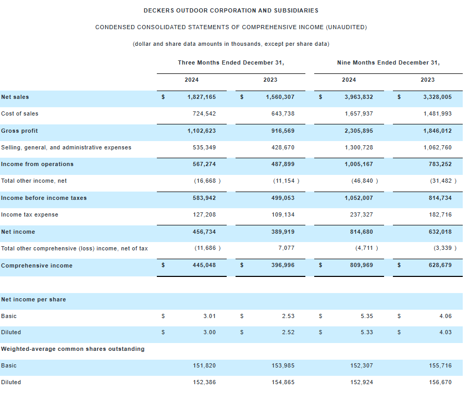Select Net sales value 3,963,832
The image size is (469, 393).
[359, 97]
